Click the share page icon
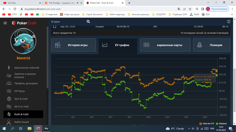236x132 pixels. 184,9
